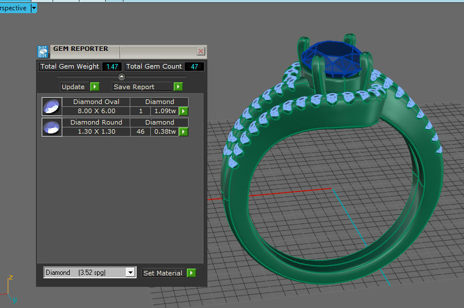Click the 'Total Gem Weight' label
The width and height of the screenshot is (464, 308).
(70, 66)
